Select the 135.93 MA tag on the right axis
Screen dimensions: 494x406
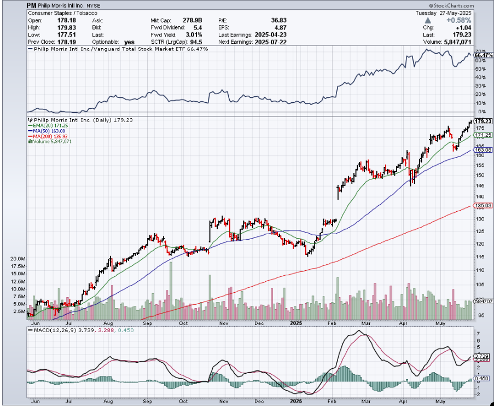[x=483, y=206]
